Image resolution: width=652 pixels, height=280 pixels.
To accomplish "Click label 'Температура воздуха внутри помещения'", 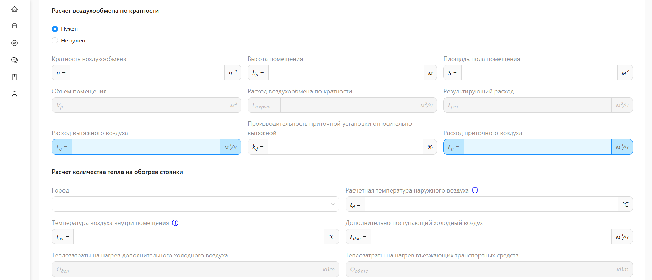I will pyautogui.click(x=110, y=223).
